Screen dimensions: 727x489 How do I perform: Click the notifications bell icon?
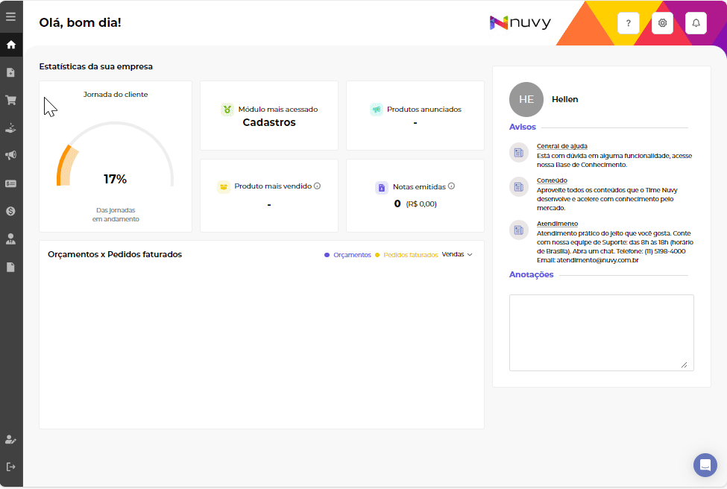point(696,23)
